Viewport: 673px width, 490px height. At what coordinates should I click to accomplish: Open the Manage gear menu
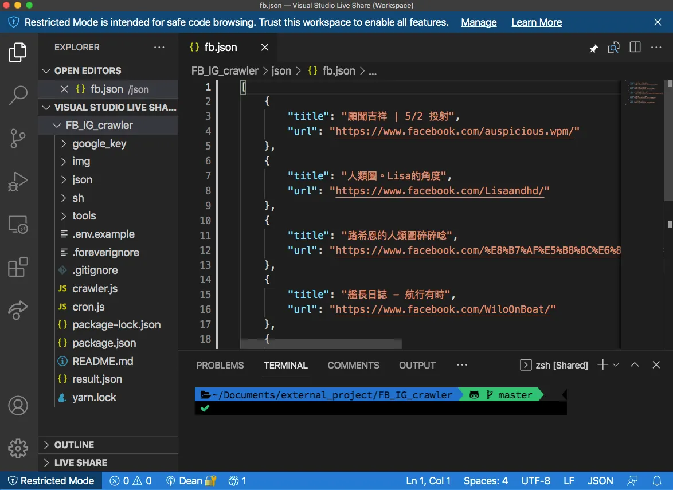pyautogui.click(x=18, y=448)
